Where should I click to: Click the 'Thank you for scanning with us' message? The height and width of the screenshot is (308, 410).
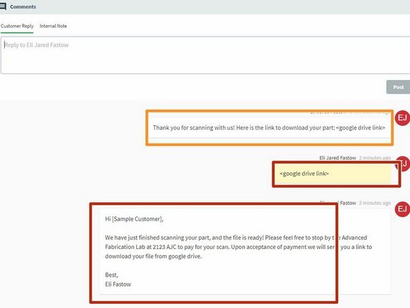(x=269, y=128)
